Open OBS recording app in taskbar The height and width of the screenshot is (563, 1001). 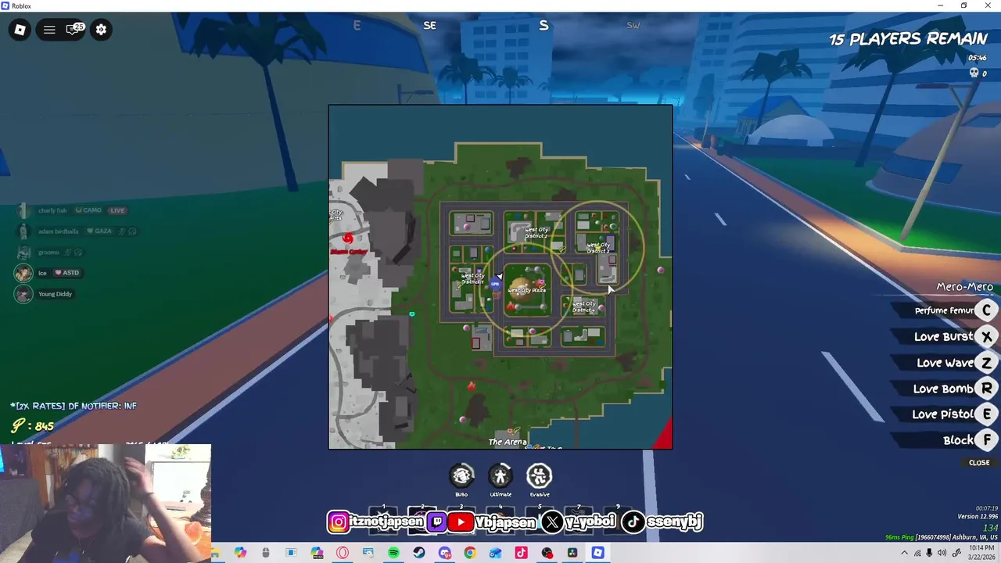pos(547,553)
